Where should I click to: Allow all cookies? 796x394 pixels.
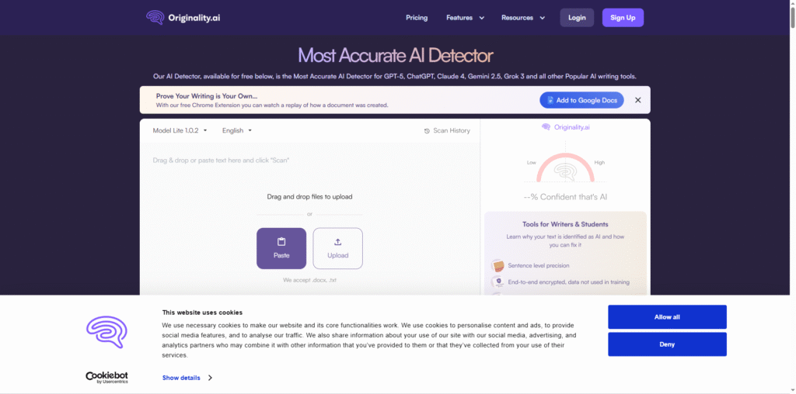667,317
